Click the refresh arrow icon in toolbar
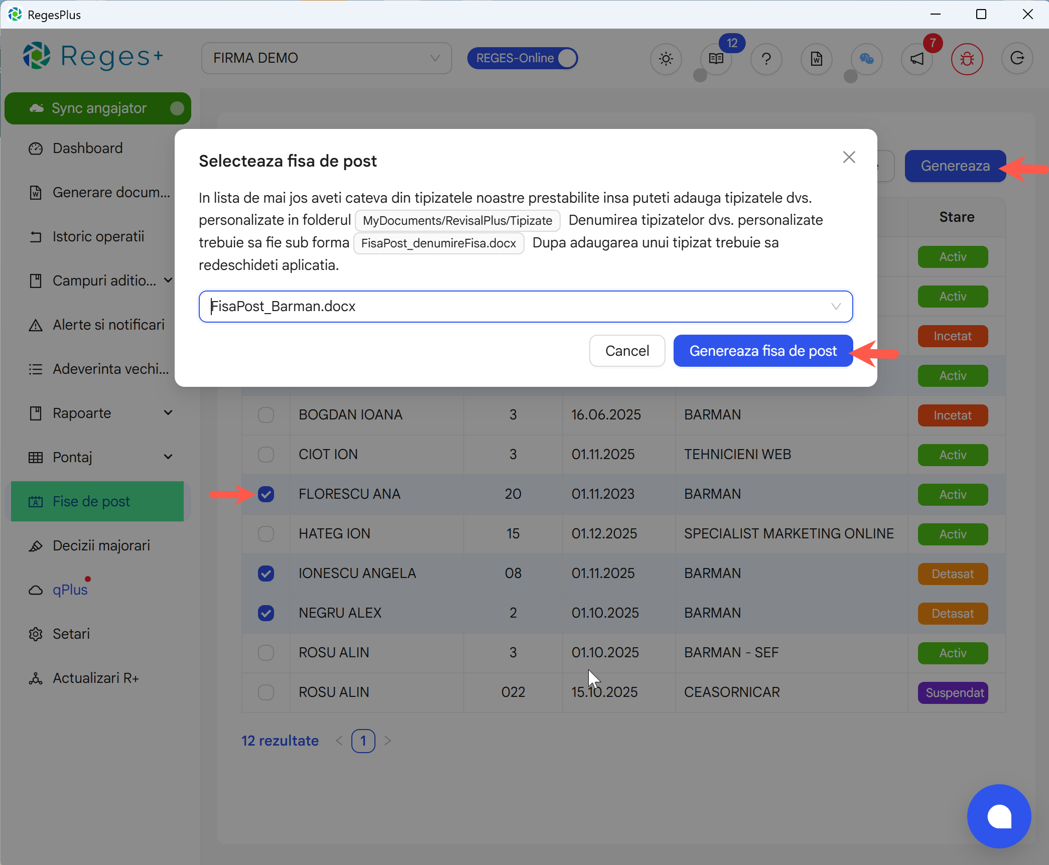Image resolution: width=1049 pixels, height=865 pixels. [1017, 59]
